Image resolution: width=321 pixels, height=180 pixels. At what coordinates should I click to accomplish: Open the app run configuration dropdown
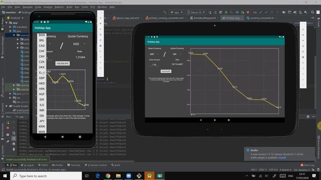[177, 12]
